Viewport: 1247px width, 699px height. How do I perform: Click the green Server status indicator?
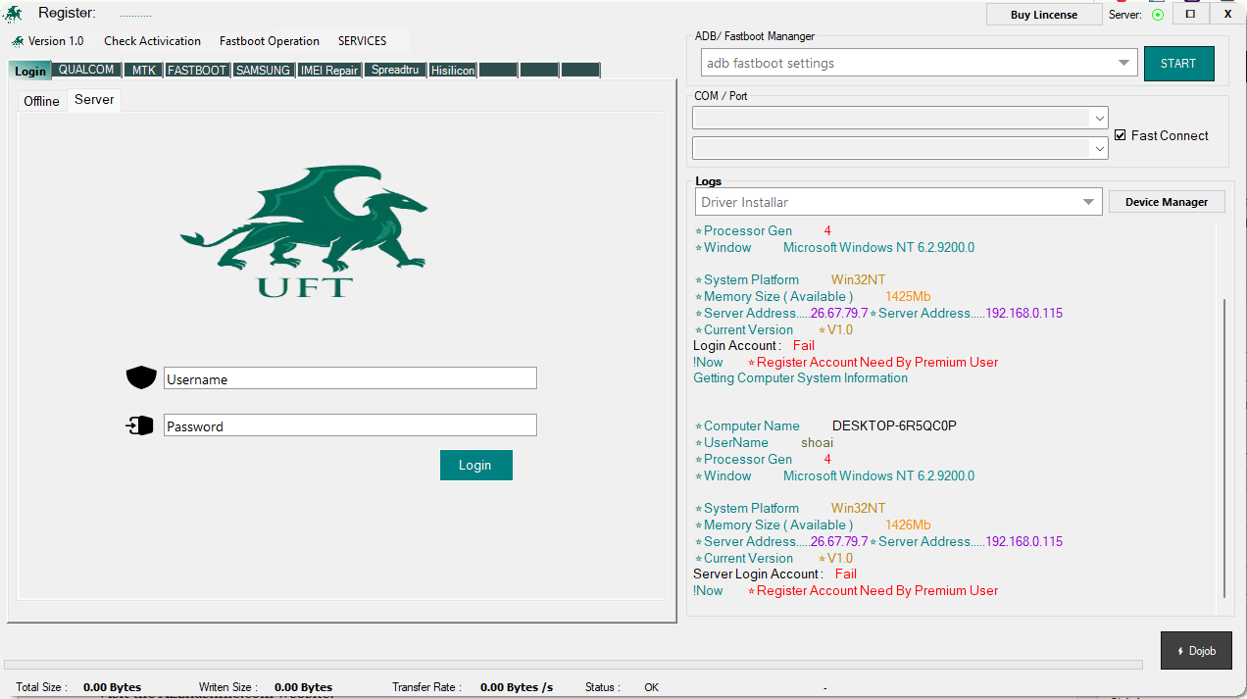point(1158,14)
